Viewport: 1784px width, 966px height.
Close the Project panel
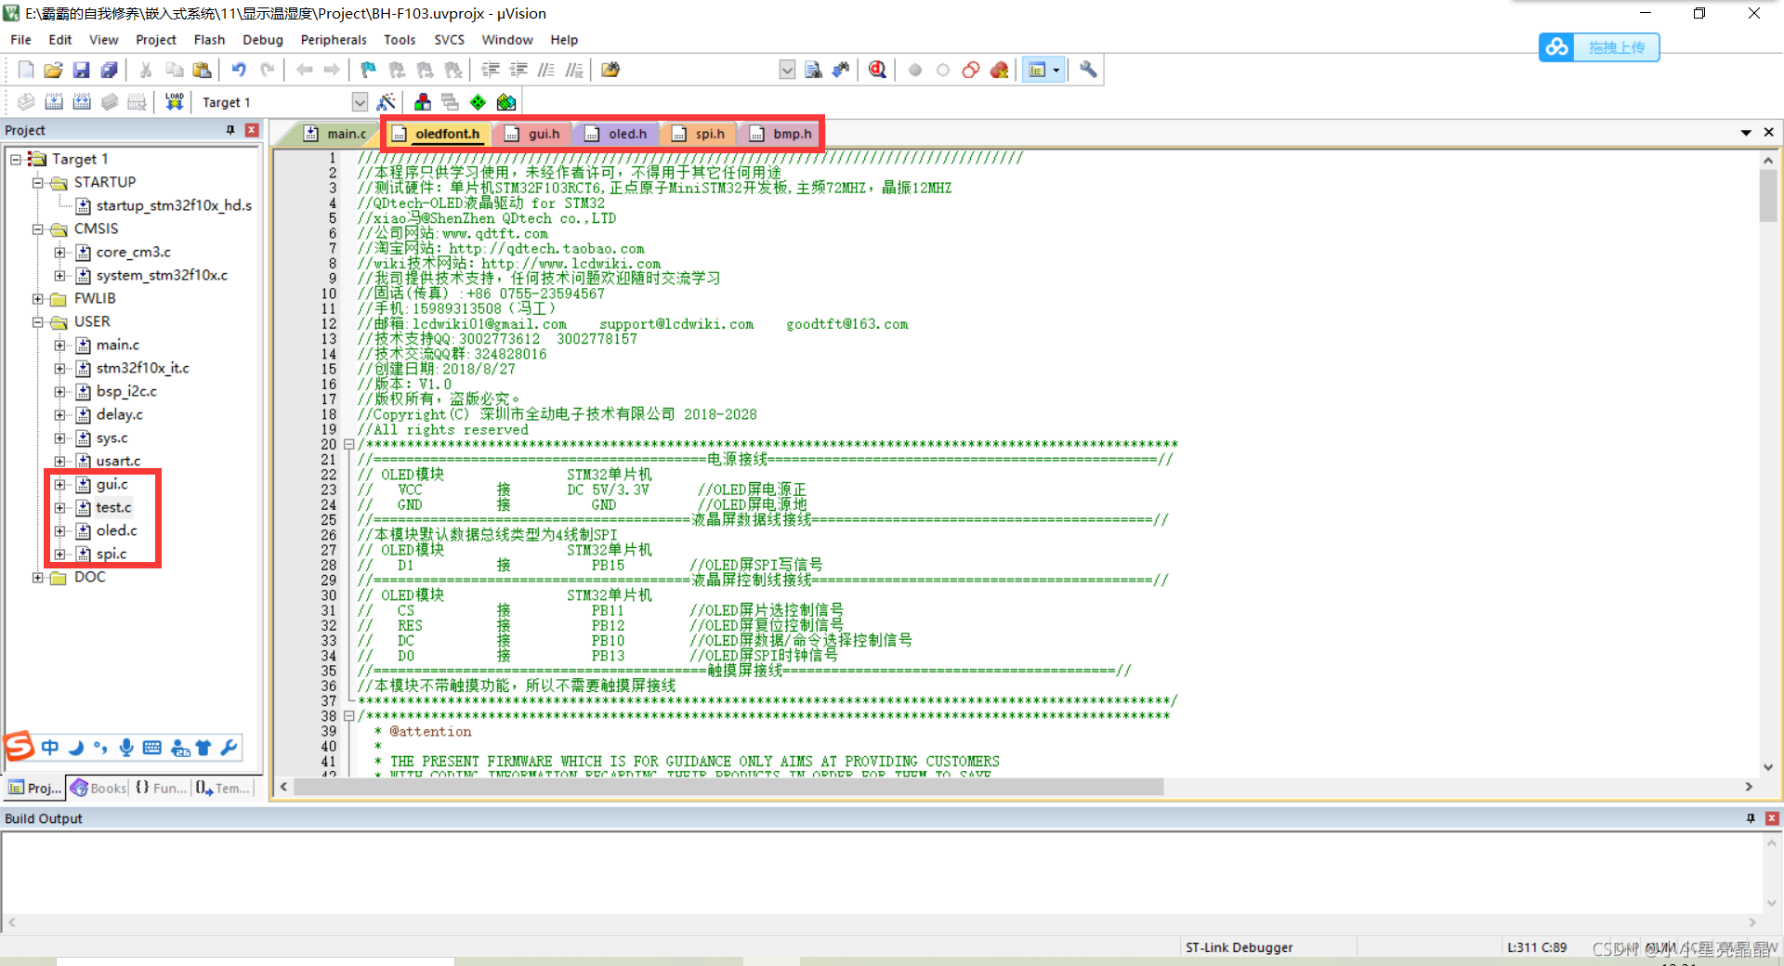252,130
